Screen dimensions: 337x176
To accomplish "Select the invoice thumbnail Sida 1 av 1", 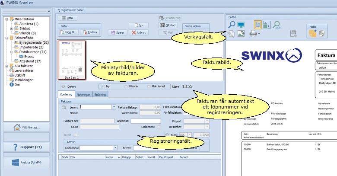I will pos(72,60).
